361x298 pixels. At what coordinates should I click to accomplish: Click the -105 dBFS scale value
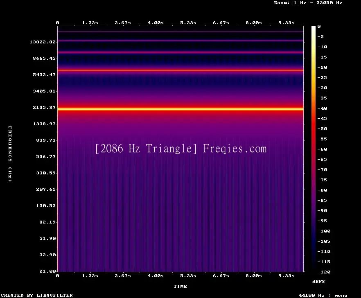point(324,241)
